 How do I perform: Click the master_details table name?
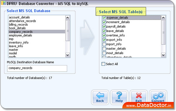tap(116, 48)
